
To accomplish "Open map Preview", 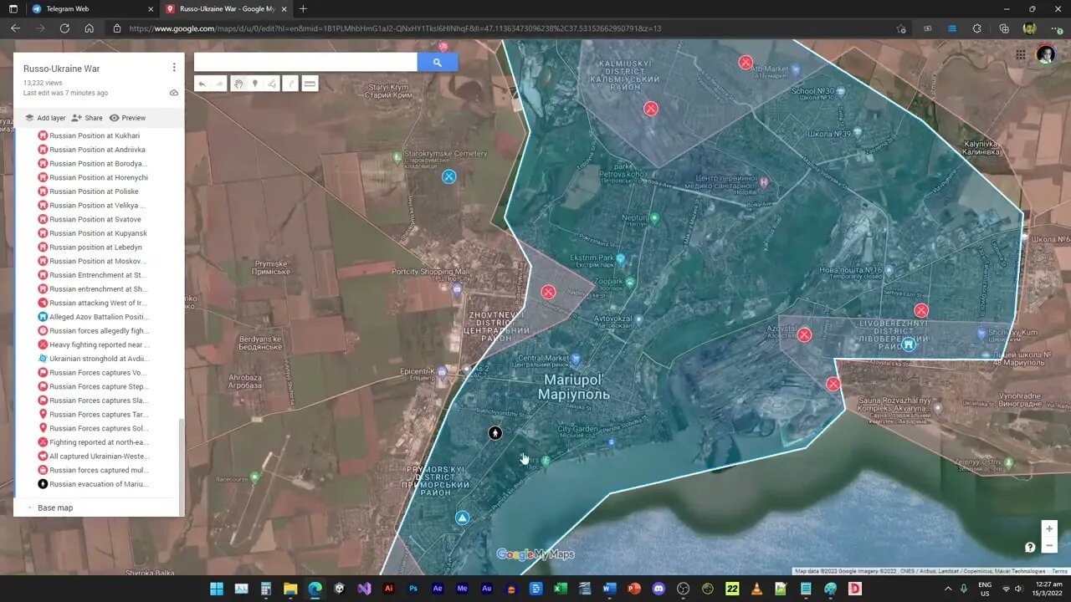I will pos(127,118).
